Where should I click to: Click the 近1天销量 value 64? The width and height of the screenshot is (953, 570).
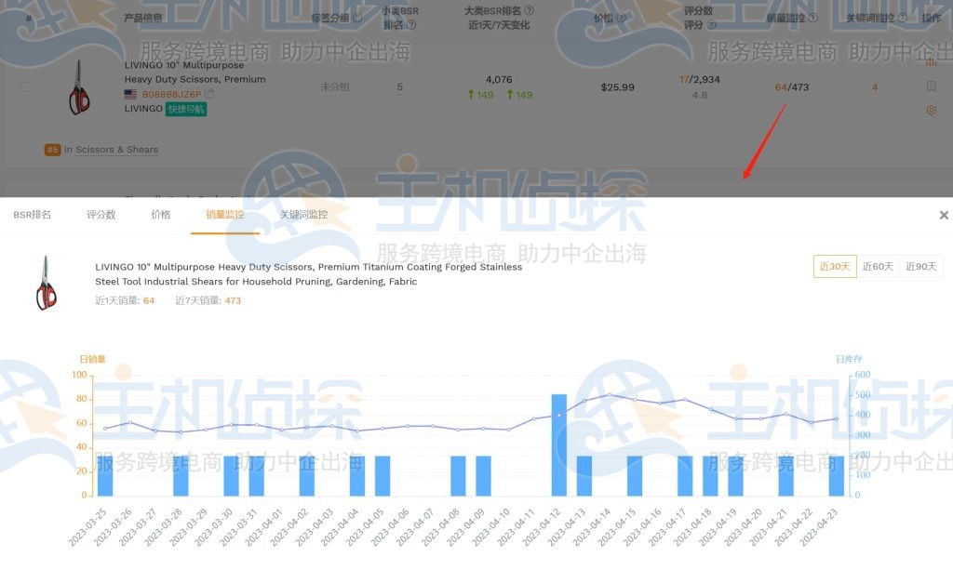point(149,299)
